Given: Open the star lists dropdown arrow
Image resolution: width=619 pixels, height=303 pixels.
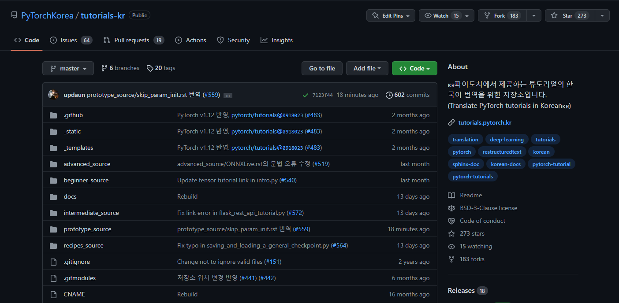Looking at the screenshot, I should [602, 15].
